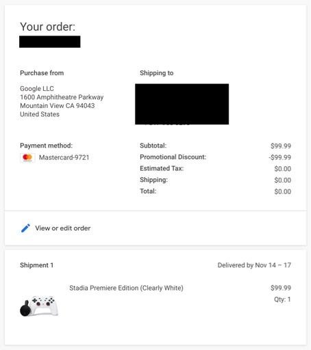Viewport: 311px width, 350px height.
Task: Click the 1600 Amphitheatre Parkway address line
Action: [62, 97]
